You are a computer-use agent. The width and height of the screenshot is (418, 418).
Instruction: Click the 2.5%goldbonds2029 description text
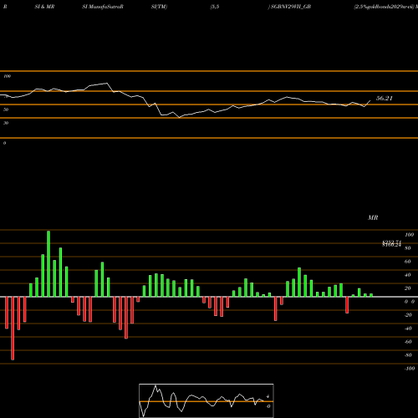coord(384,7)
